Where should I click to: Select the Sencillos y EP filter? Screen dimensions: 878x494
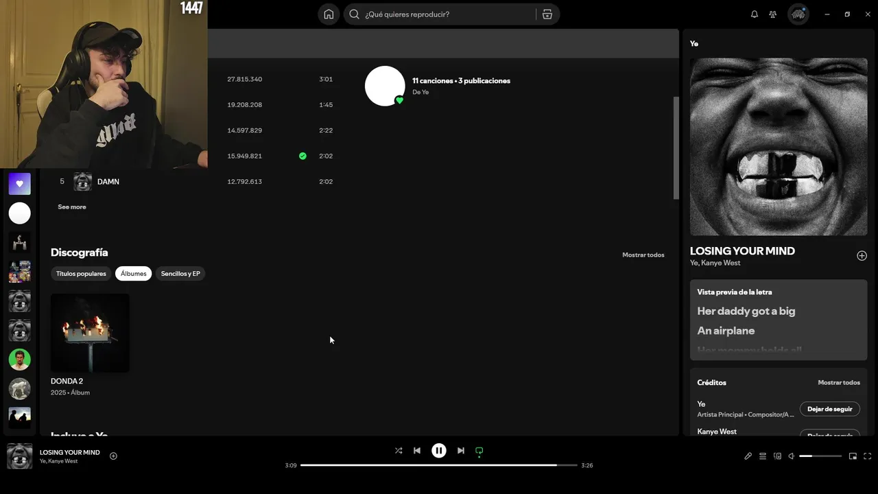pos(180,274)
